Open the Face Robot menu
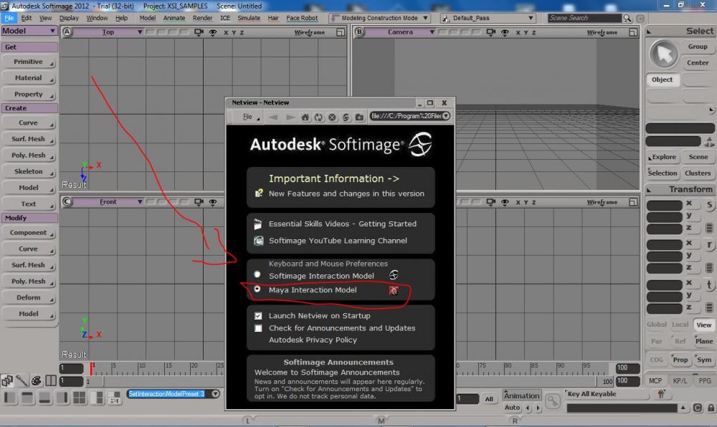The width and height of the screenshot is (717, 427). pos(302,18)
